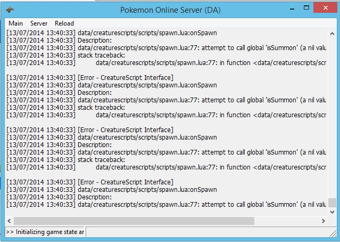Click the server application icon in the title bar

tap(10, 10)
